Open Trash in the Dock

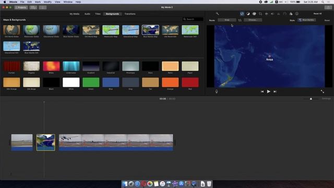coord(209,184)
